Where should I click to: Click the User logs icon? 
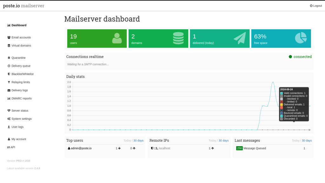click(x=9, y=127)
